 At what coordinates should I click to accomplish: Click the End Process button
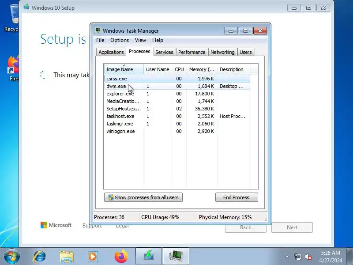237,197
